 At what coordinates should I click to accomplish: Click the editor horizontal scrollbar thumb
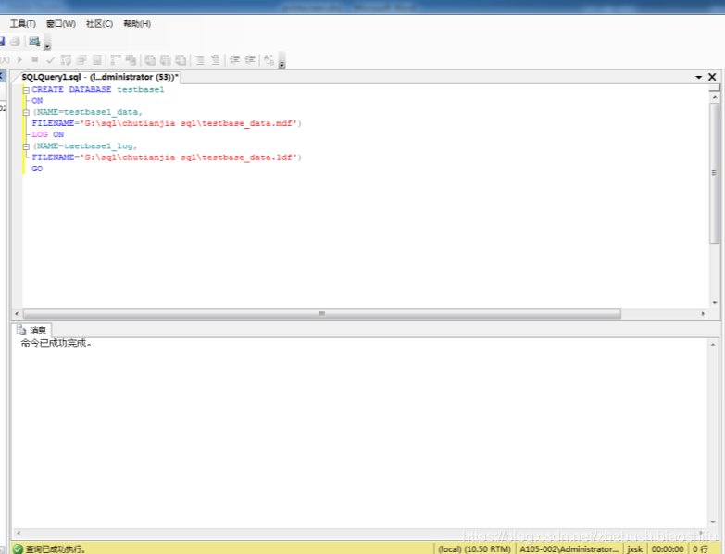[x=322, y=313]
